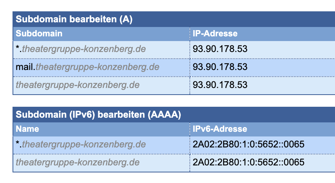Click the asterisk in the wildcard AAAA record
This screenshot has height=183, width=335.
pos(18,144)
